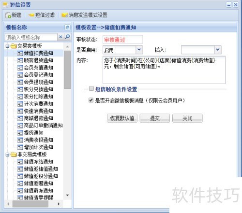This screenshot has width=242, height=213.
Task: Click the 新建 new template icon
Action: (8, 15)
